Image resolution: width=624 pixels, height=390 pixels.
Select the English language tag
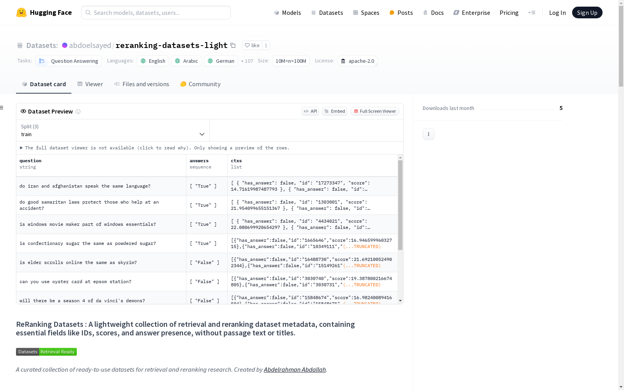pos(153,61)
